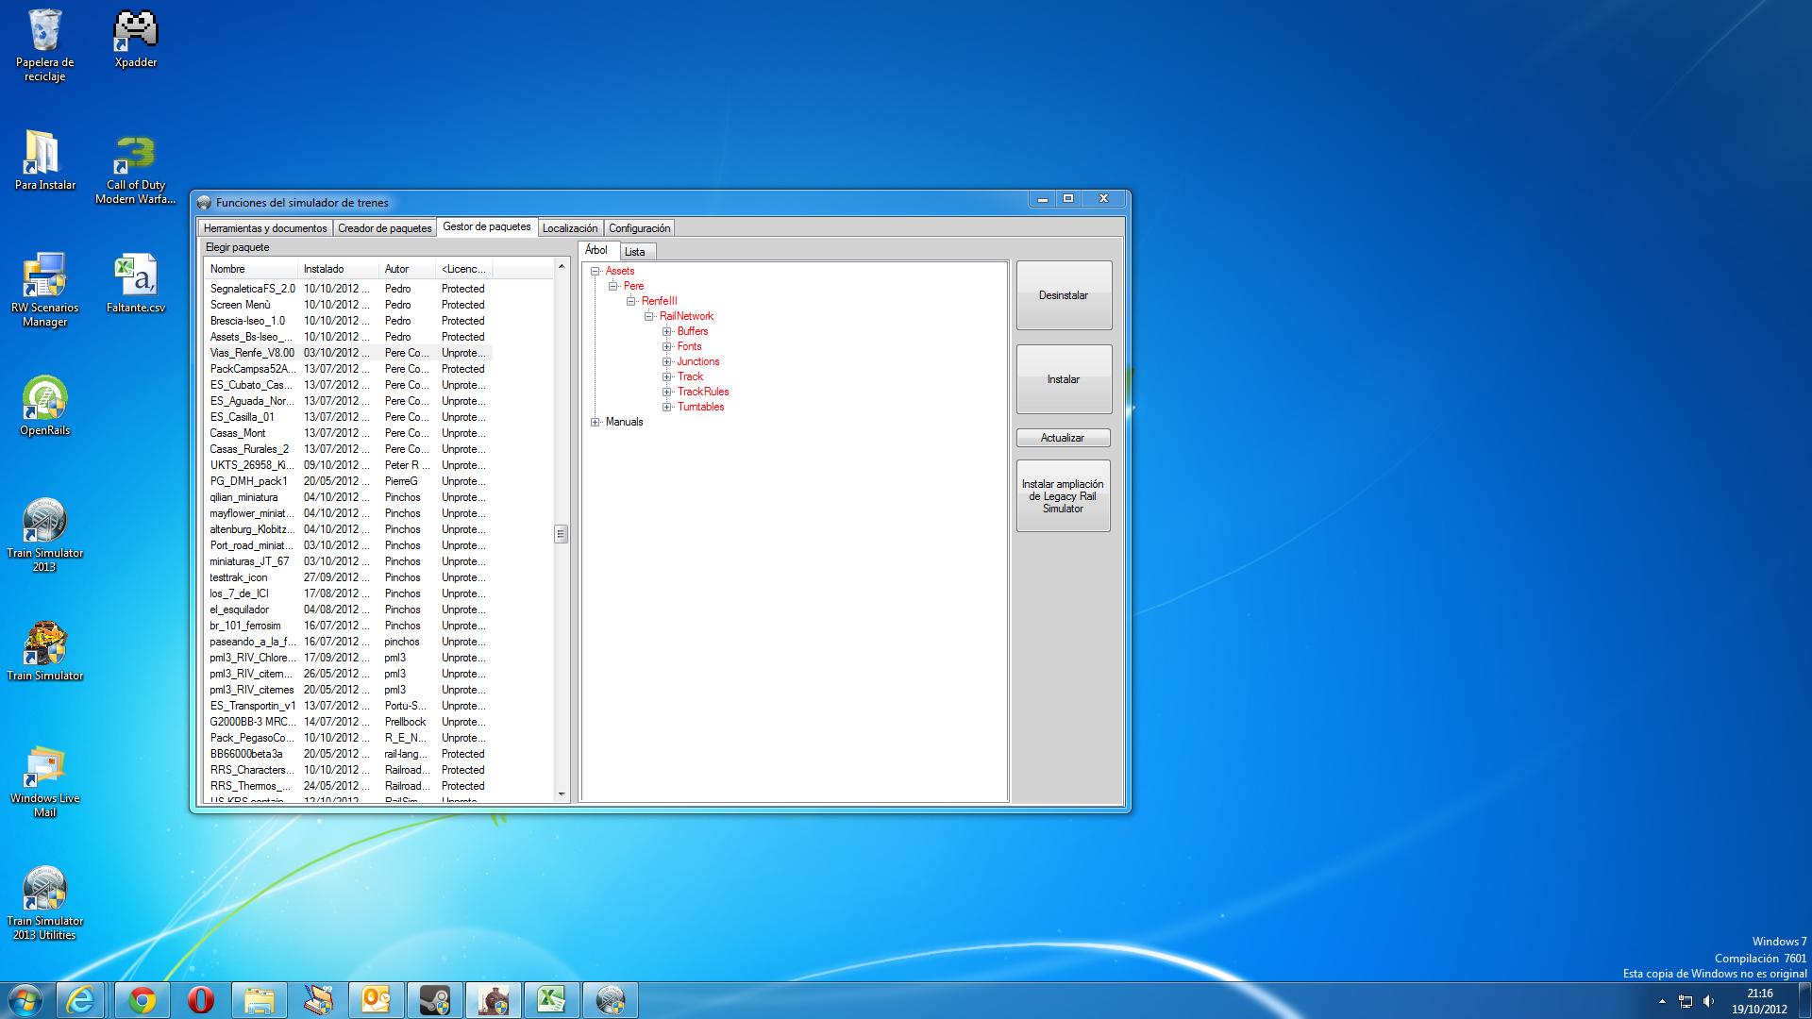This screenshot has width=1812, height=1019.
Task: Switch to the Creador de paquetes tab
Action: 384,228
